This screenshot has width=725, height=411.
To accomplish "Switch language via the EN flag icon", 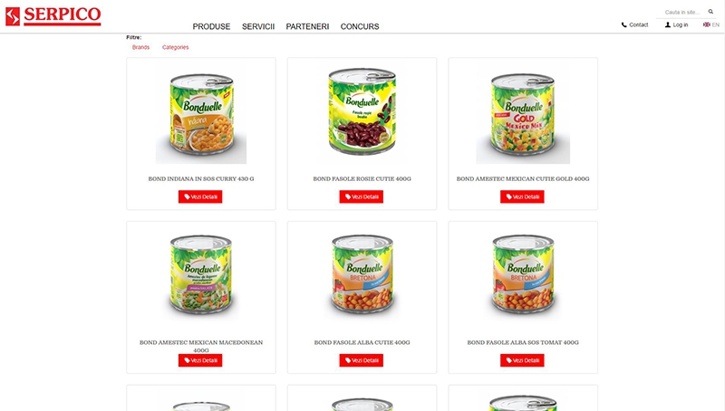I will [707, 25].
